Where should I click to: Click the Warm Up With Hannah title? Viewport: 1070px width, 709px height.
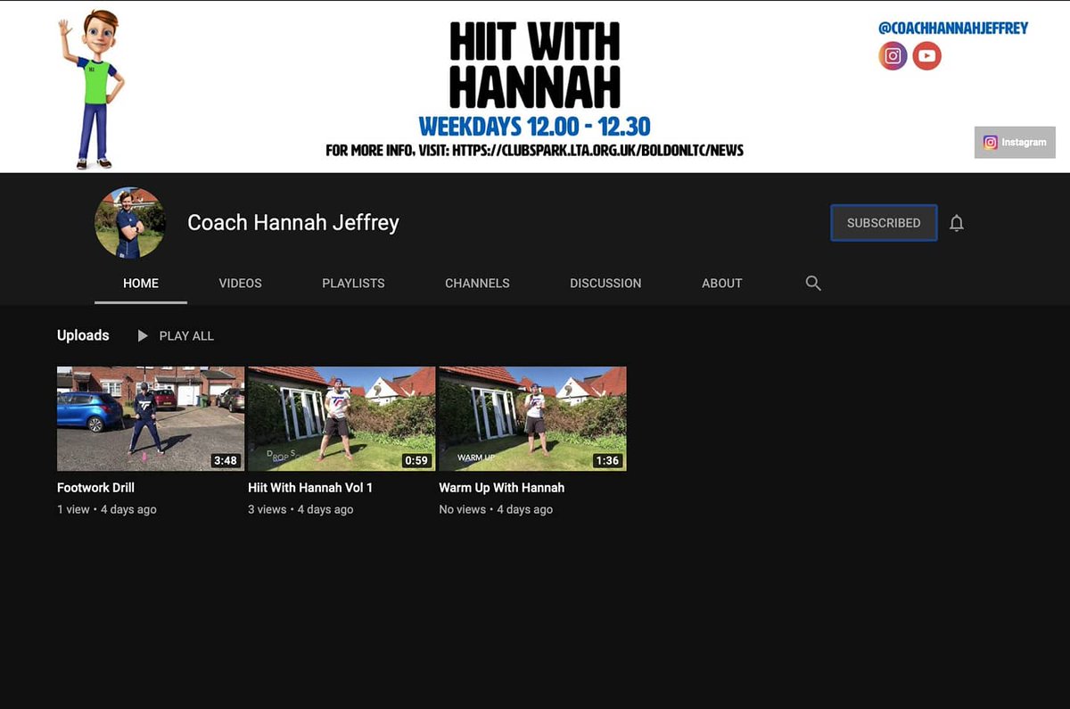coord(501,488)
